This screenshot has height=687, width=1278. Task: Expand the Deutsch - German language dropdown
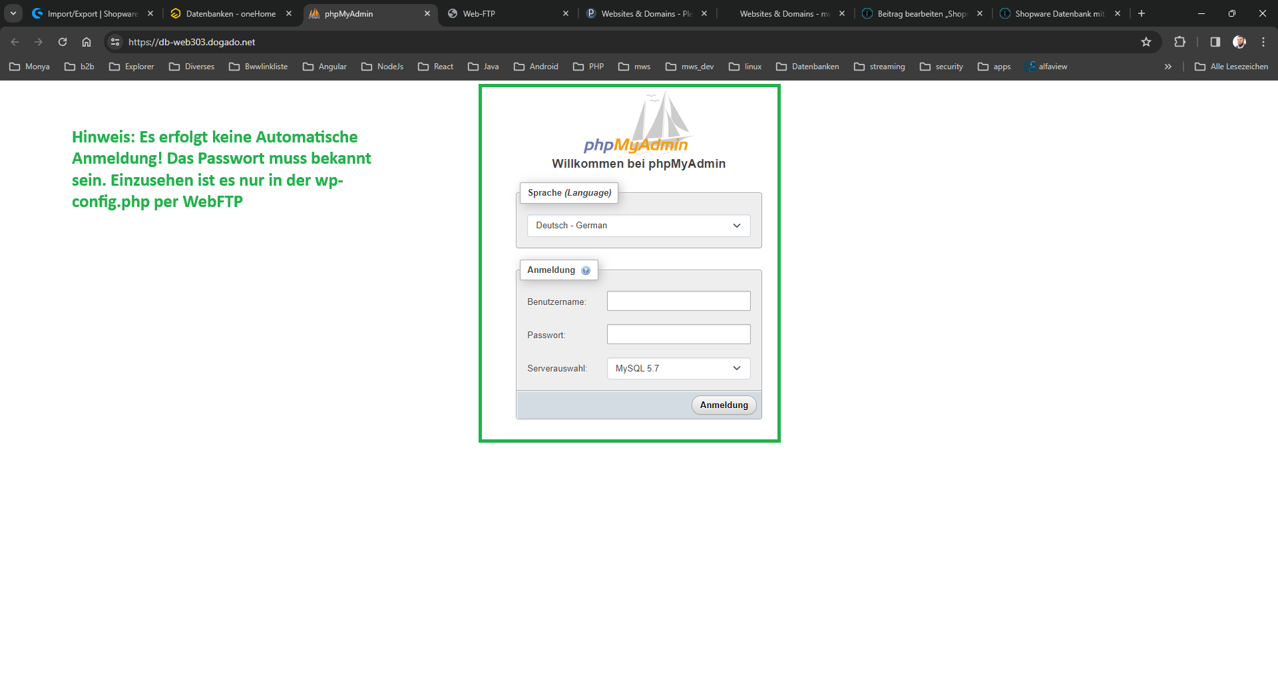click(638, 226)
